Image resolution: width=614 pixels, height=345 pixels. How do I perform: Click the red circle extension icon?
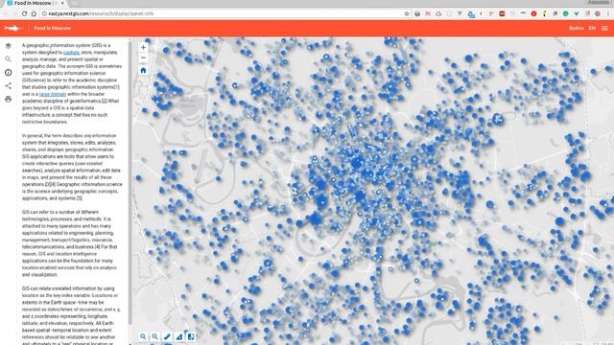tap(533, 13)
